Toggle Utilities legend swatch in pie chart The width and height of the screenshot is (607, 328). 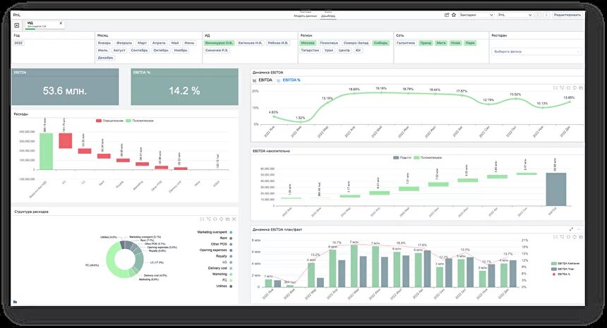tap(231, 286)
